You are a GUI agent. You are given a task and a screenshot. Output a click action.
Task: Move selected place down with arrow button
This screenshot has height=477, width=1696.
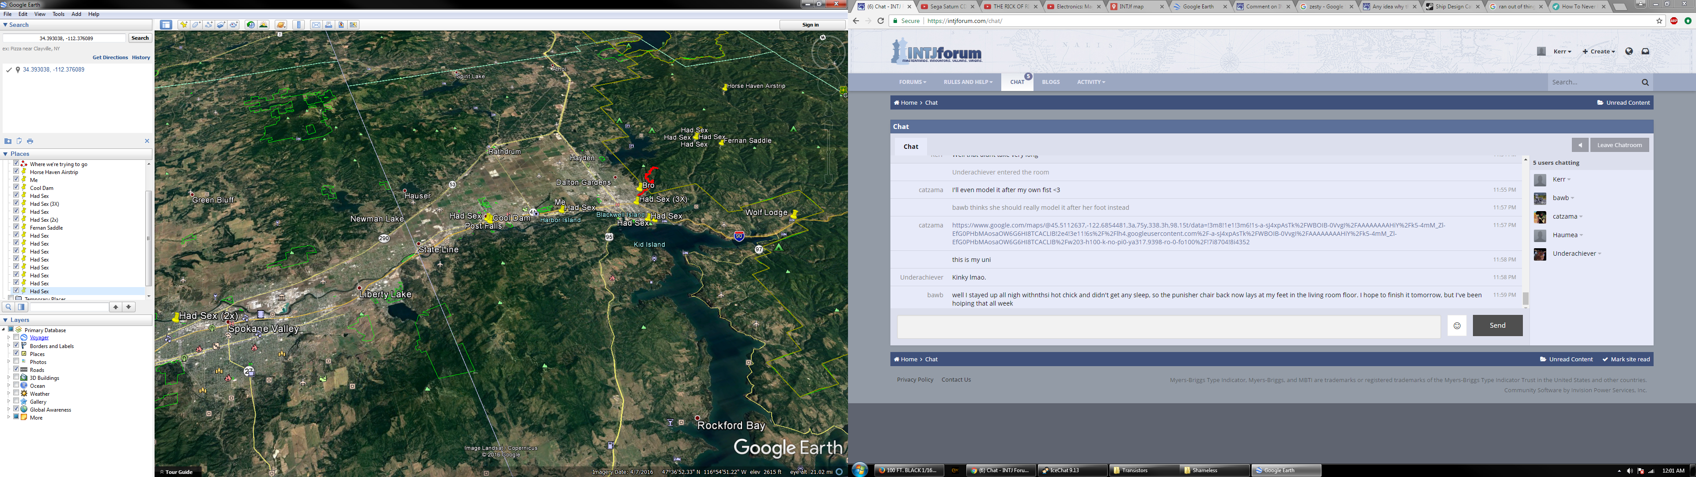129,307
